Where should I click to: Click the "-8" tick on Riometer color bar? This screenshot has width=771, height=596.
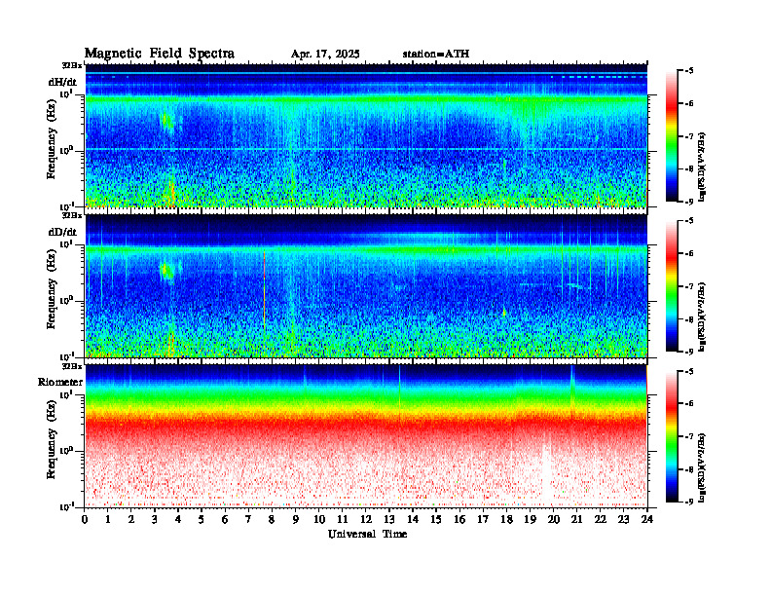click(x=690, y=469)
